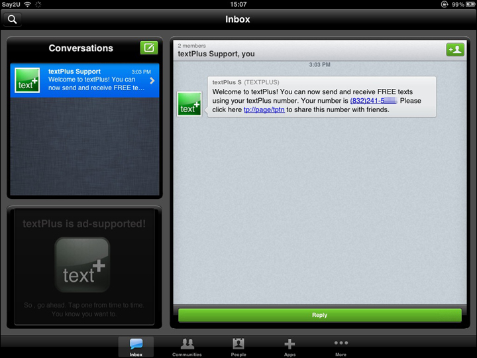Image resolution: width=477 pixels, height=358 pixels.
Task: Tap the green Reply button
Action: [320, 315]
